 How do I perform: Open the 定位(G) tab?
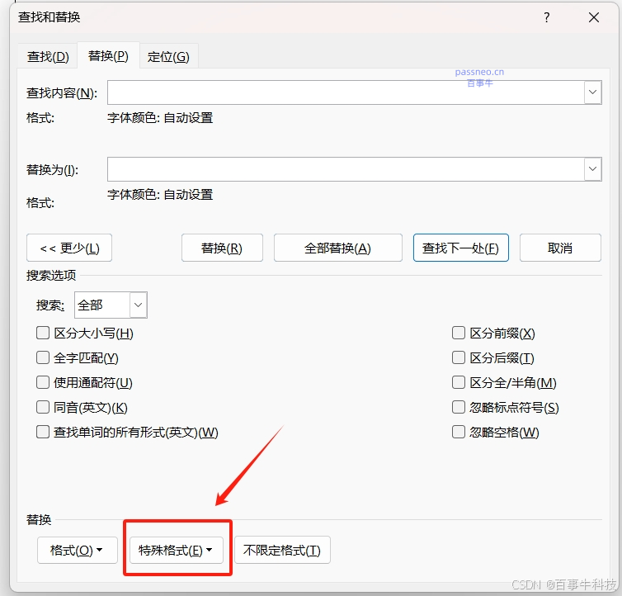[168, 57]
